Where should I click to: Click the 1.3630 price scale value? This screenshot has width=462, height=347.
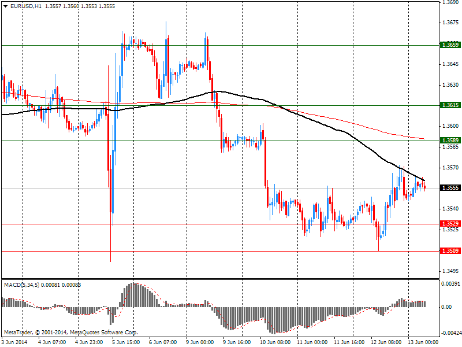[451, 85]
